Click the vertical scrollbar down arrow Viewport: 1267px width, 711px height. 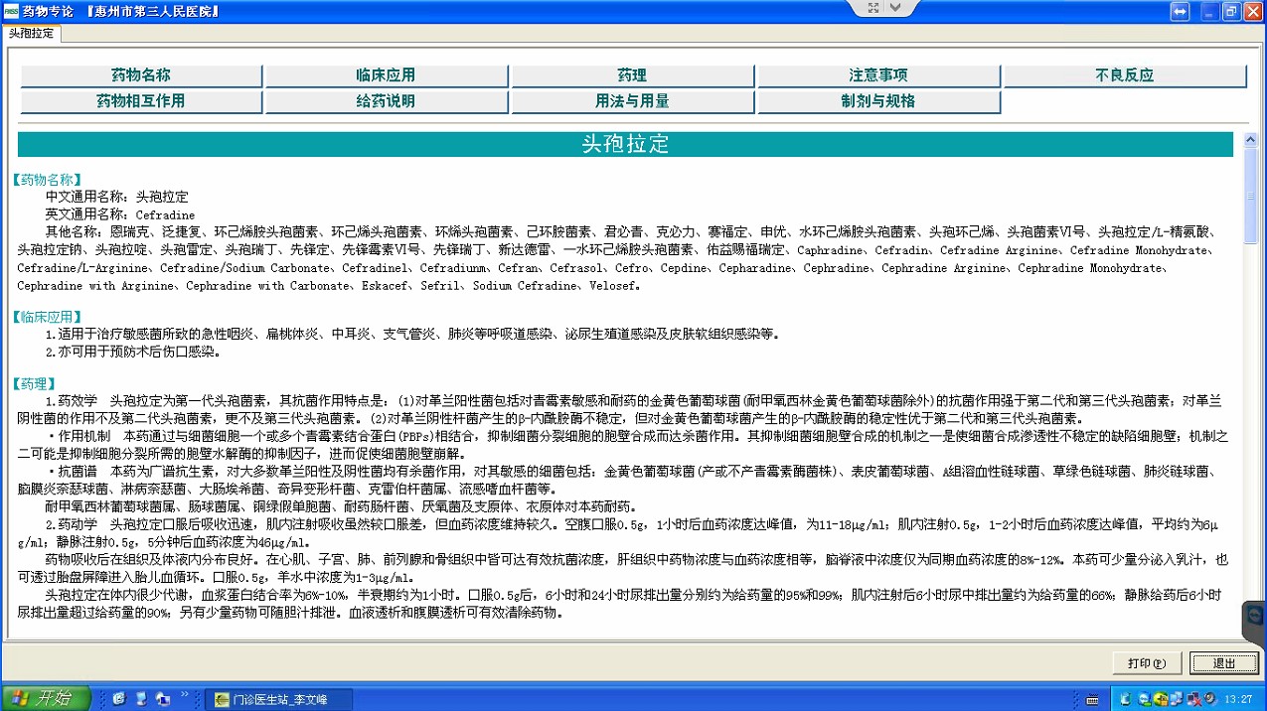click(1251, 632)
